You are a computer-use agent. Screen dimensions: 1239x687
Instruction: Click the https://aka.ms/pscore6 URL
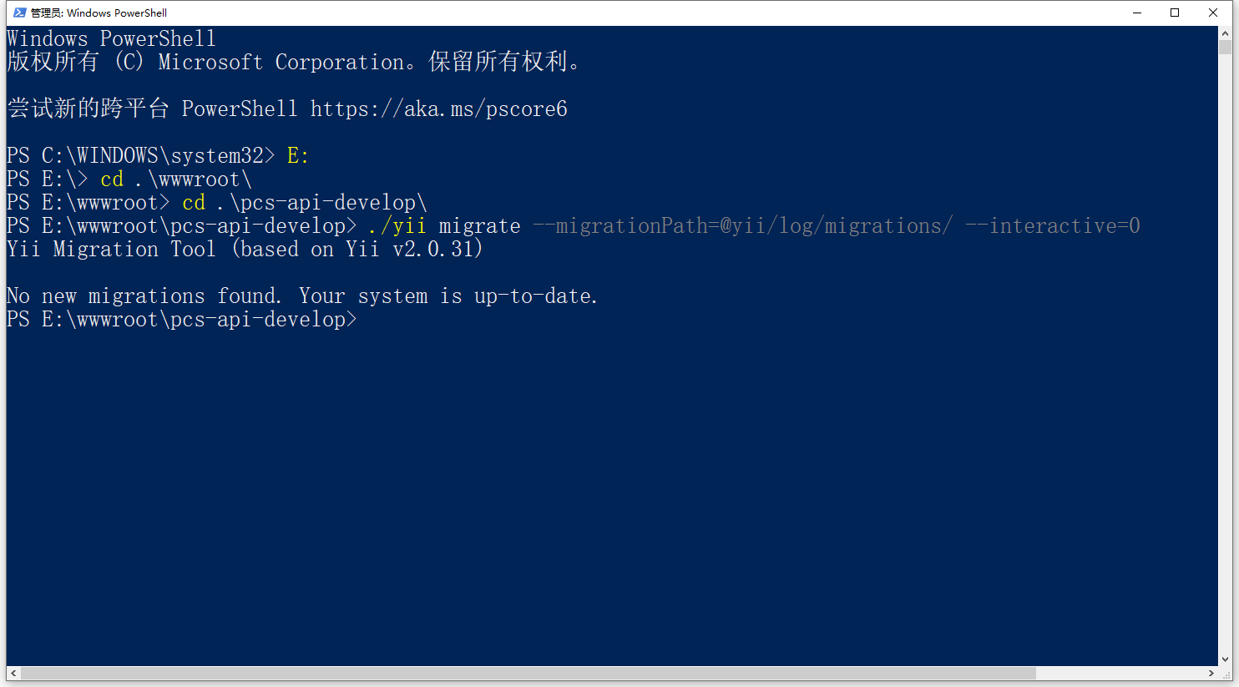438,109
